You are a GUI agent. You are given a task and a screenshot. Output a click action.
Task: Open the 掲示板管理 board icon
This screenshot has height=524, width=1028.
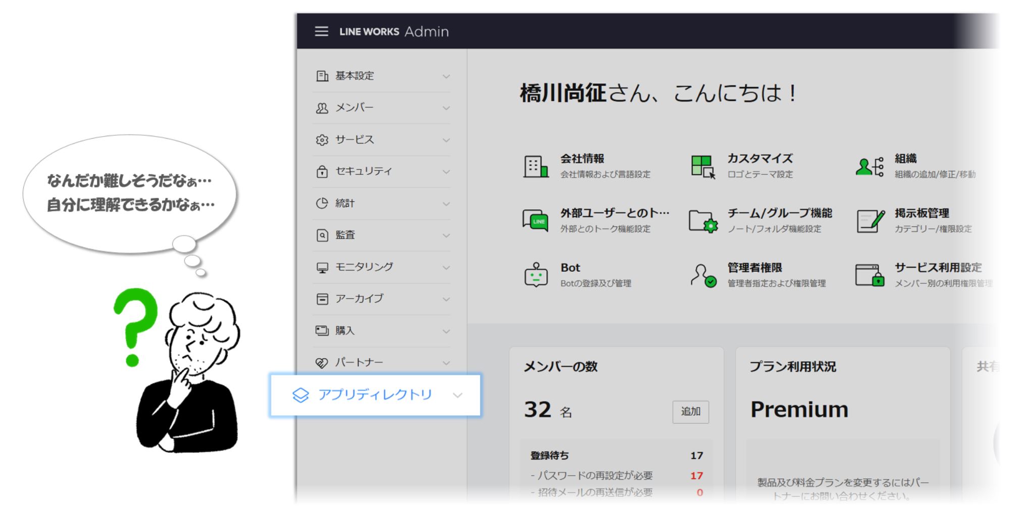point(870,221)
